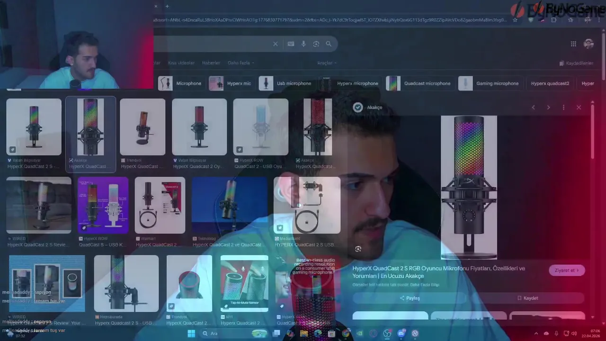
Task: Expand the Daha fazla search filter menu
Action: pyautogui.click(x=241, y=63)
